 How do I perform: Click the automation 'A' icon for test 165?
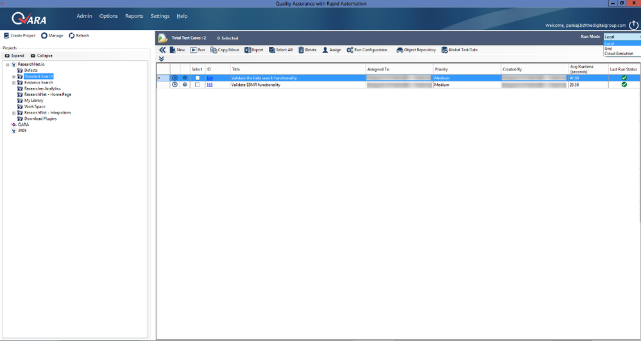(175, 85)
